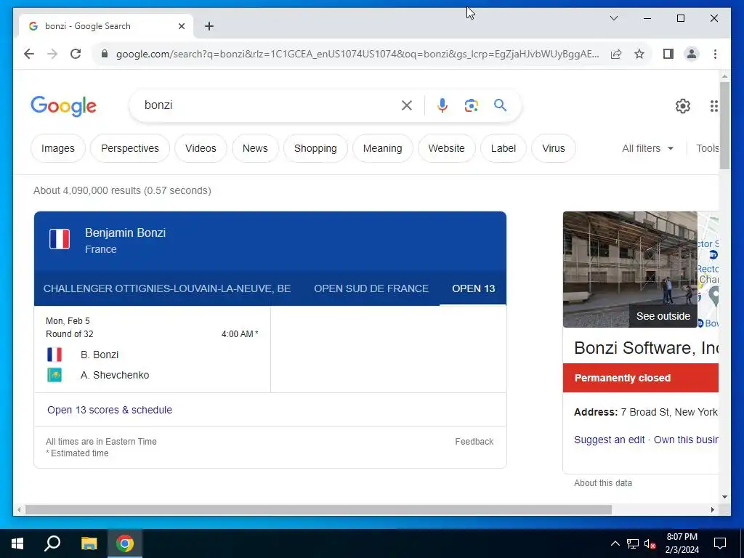Search by image with Google Lens

click(x=471, y=105)
